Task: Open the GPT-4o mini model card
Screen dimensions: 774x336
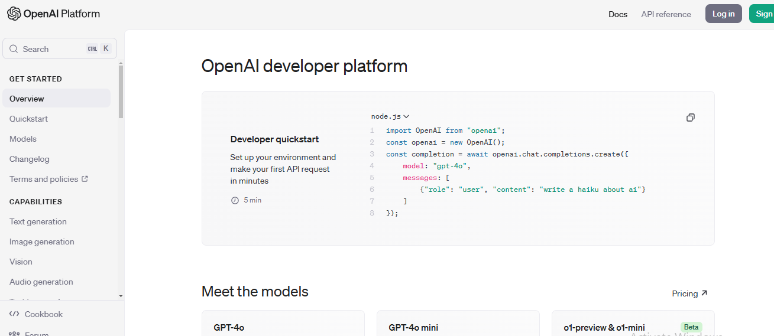Action: click(x=458, y=324)
